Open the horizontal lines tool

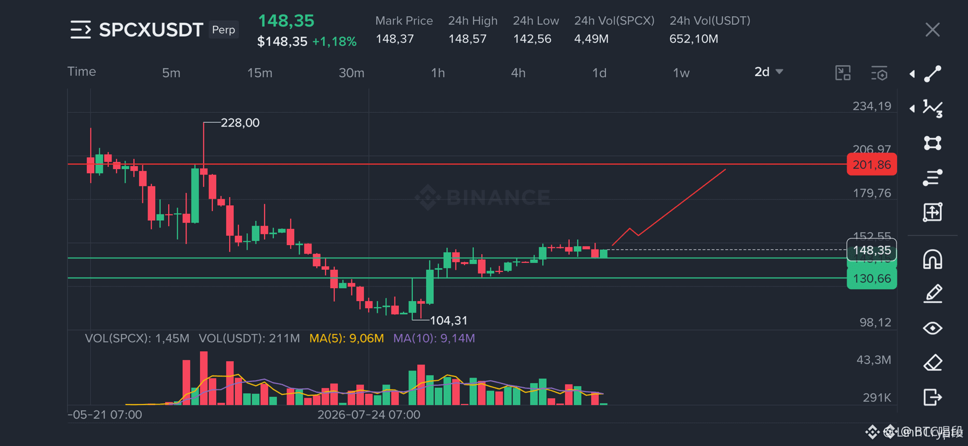(932, 177)
